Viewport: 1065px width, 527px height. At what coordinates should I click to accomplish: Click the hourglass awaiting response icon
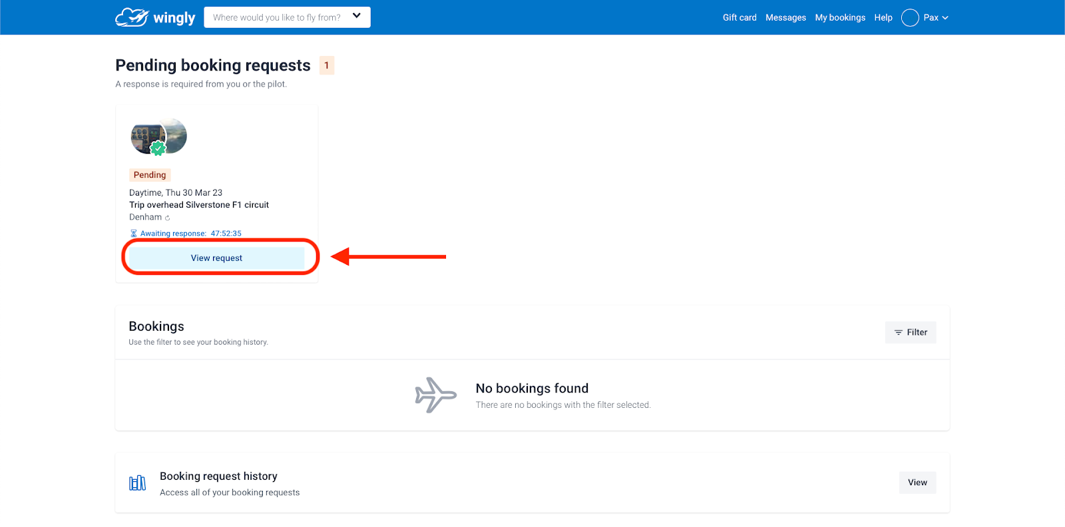[134, 234]
